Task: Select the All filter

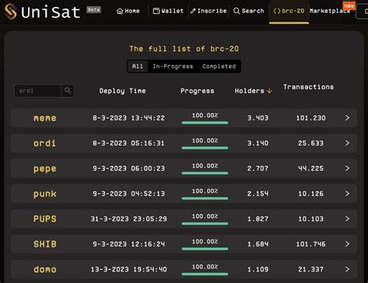Action: click(x=137, y=67)
